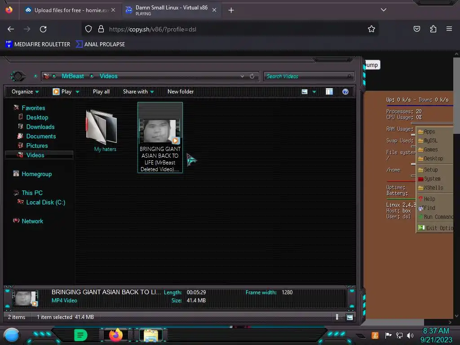Click the Explorer hexagon back button
The height and width of the screenshot is (345, 460).
tap(18, 76)
